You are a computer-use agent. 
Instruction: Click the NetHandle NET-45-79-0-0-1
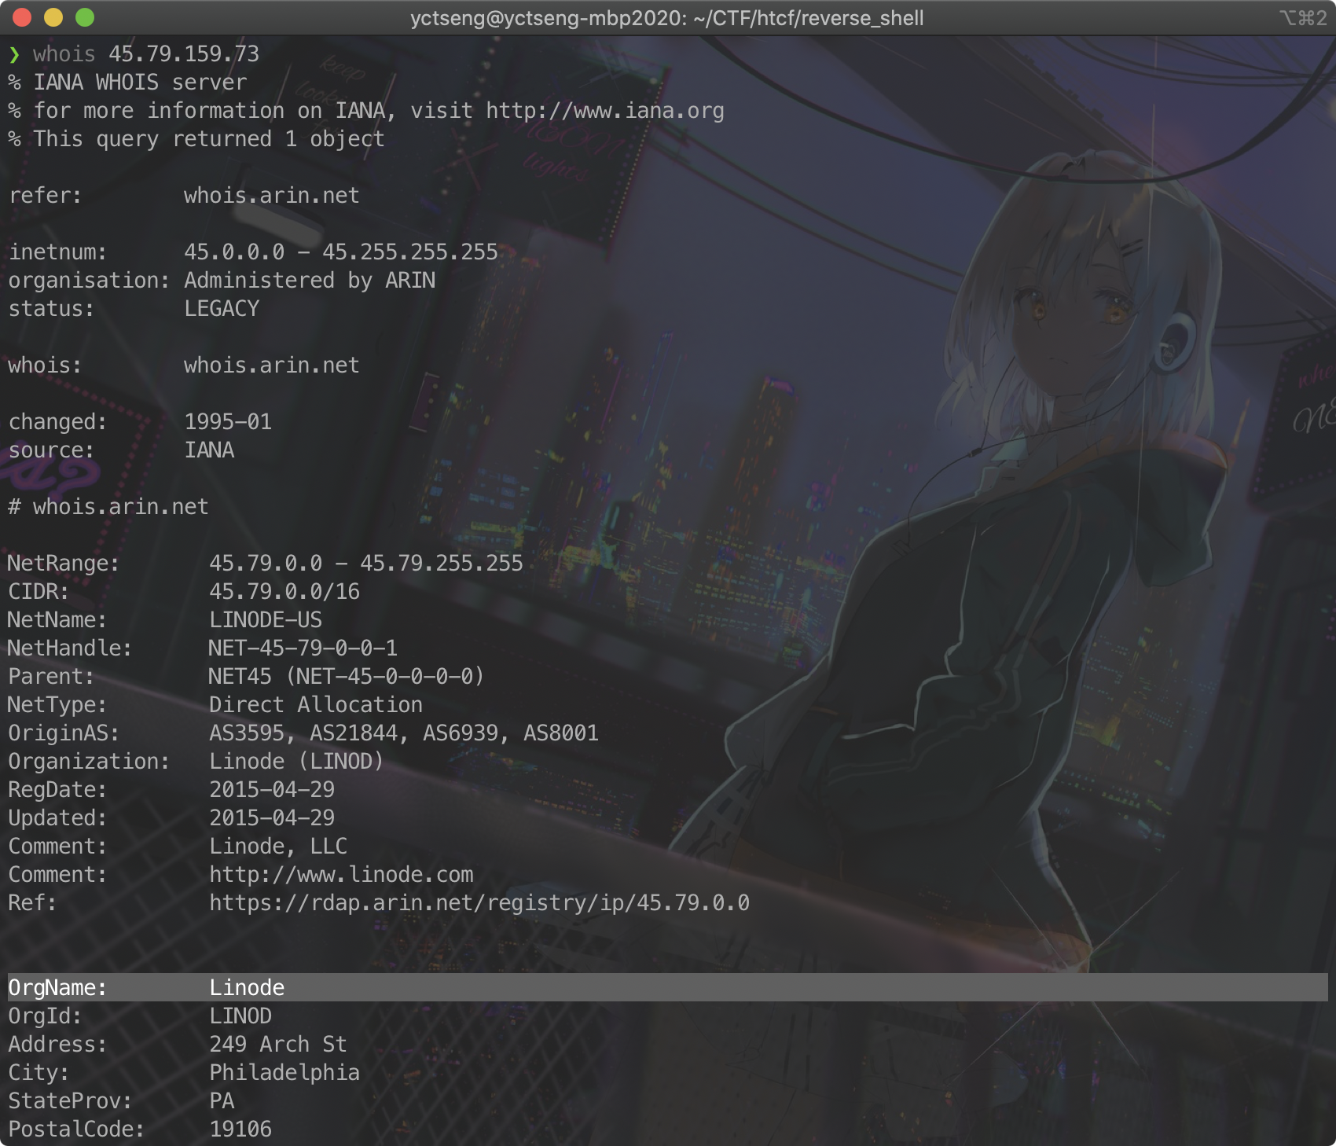click(x=303, y=648)
